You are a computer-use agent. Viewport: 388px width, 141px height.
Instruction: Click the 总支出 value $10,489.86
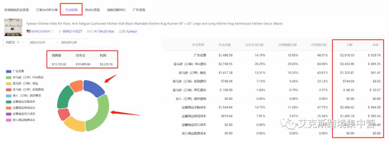click(x=83, y=64)
